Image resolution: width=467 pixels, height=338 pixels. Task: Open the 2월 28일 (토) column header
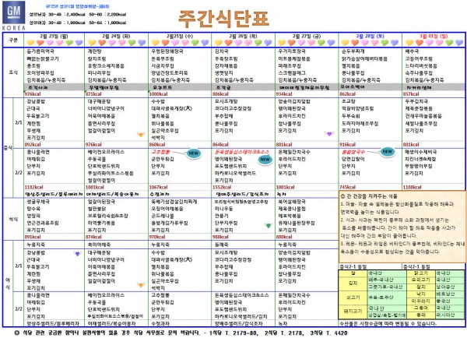367,37
